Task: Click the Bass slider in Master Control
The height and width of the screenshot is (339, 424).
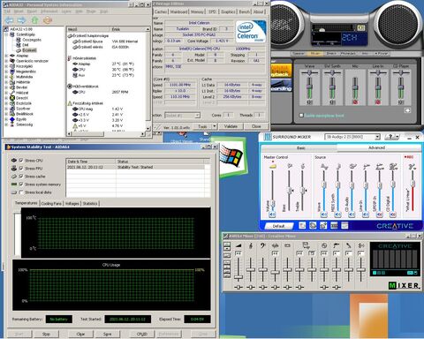Action: point(290,191)
